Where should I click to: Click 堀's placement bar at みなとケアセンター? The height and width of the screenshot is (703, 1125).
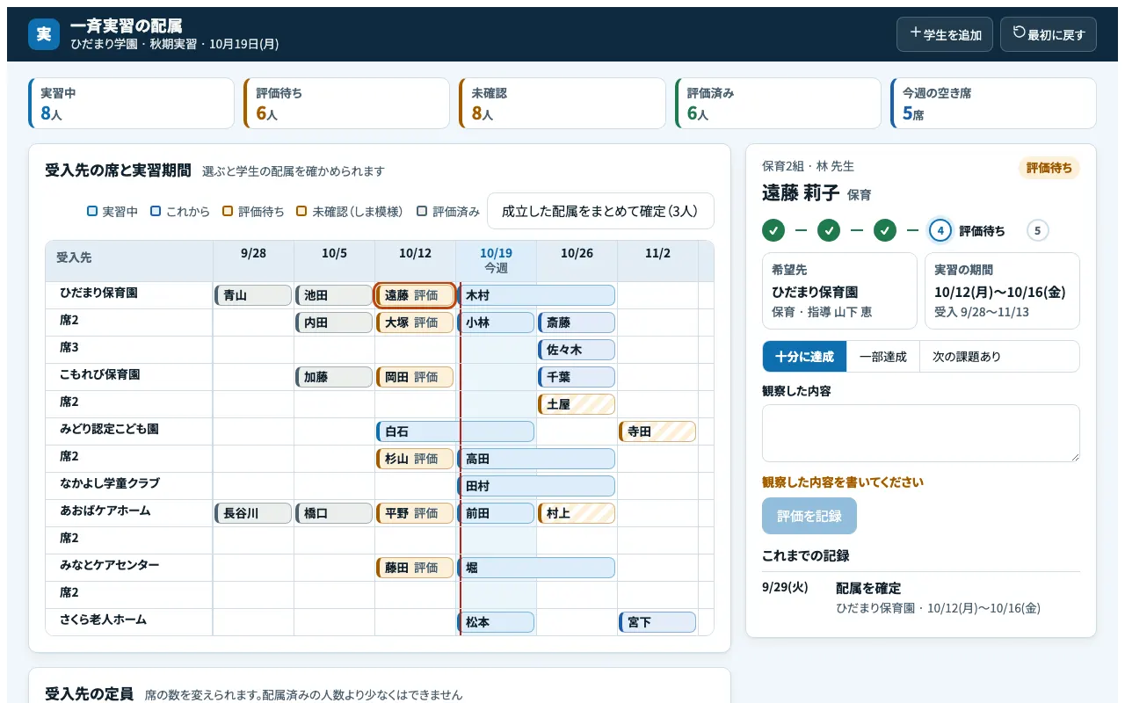coord(536,568)
